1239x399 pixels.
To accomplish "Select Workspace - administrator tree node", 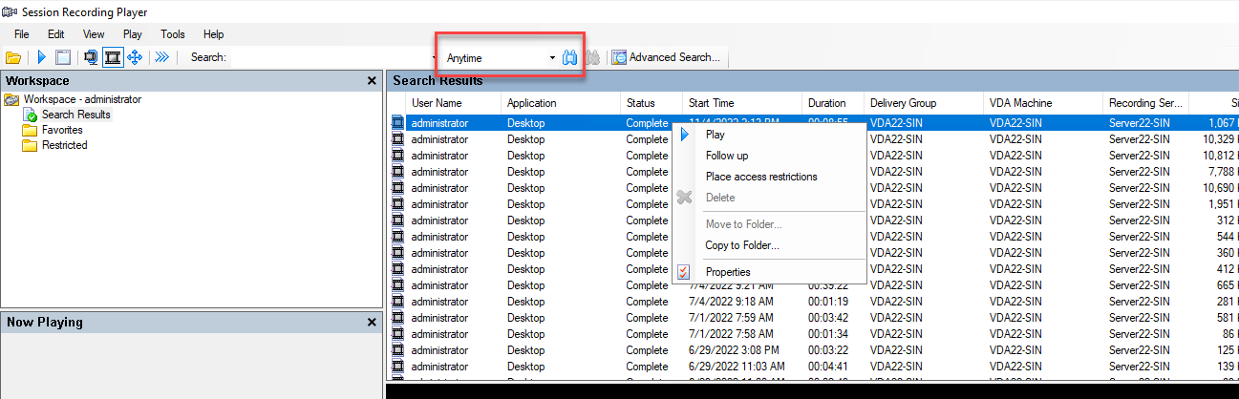I will click(82, 99).
